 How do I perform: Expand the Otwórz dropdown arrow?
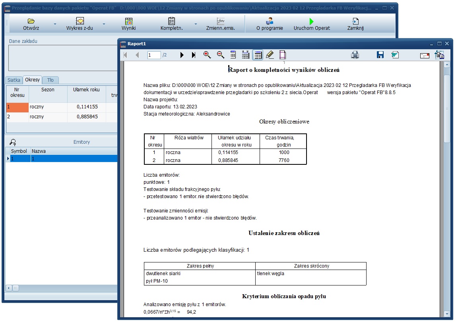tap(55, 24)
